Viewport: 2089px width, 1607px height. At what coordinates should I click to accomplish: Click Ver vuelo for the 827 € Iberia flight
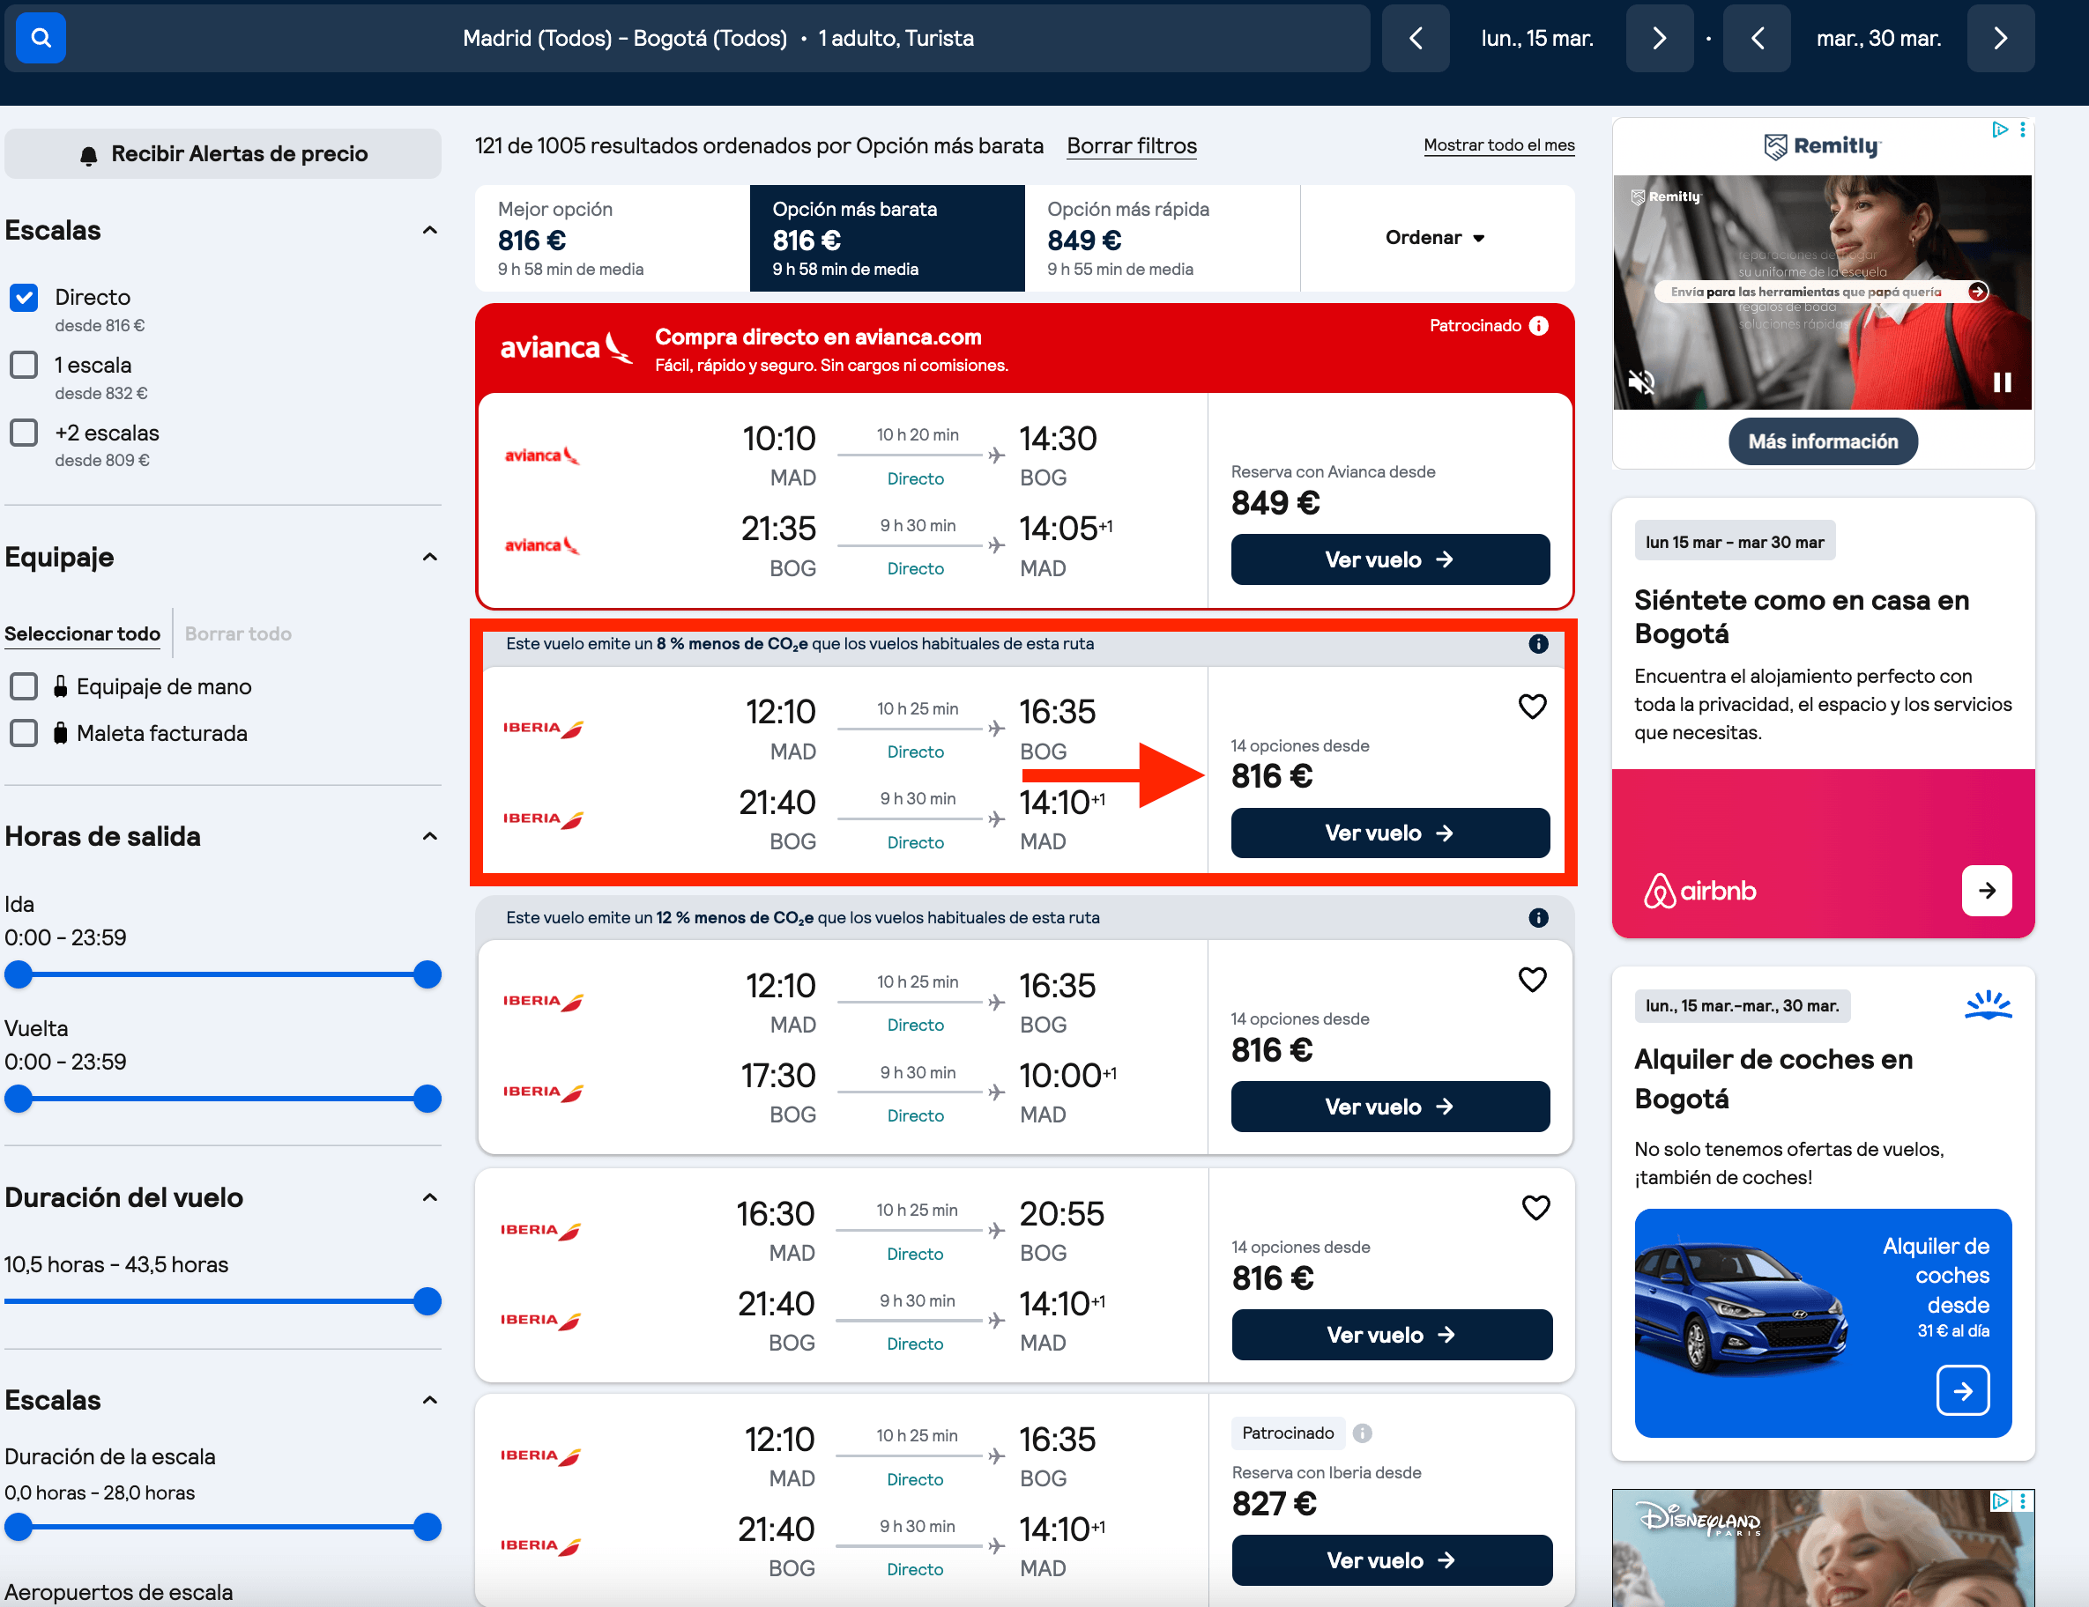(1392, 1561)
